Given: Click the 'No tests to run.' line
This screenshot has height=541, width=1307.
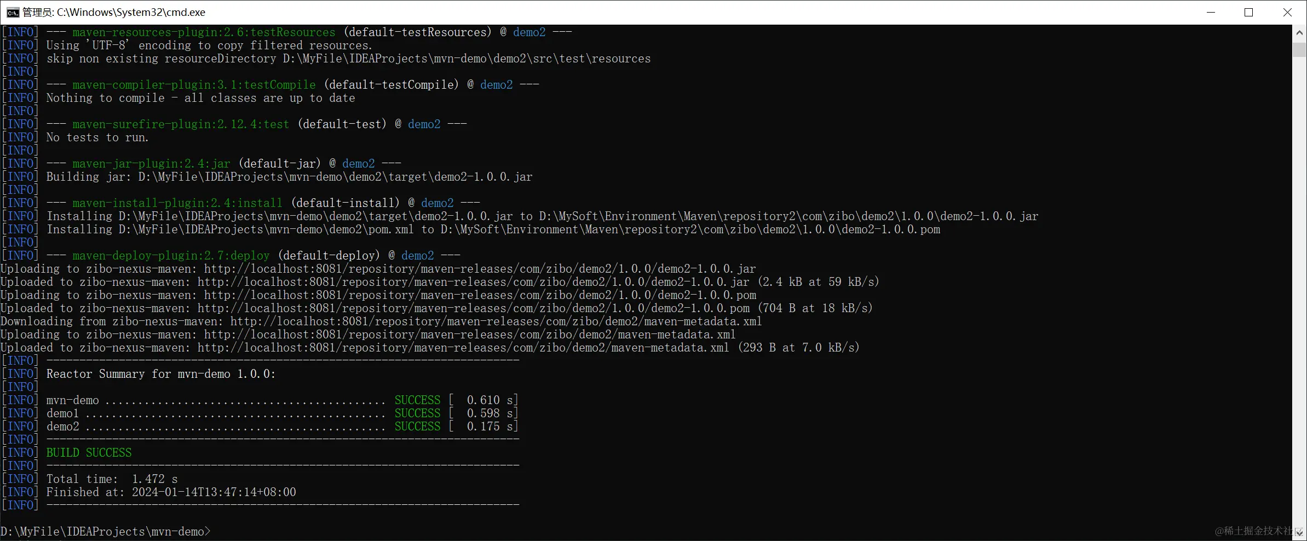Looking at the screenshot, I should [97, 137].
